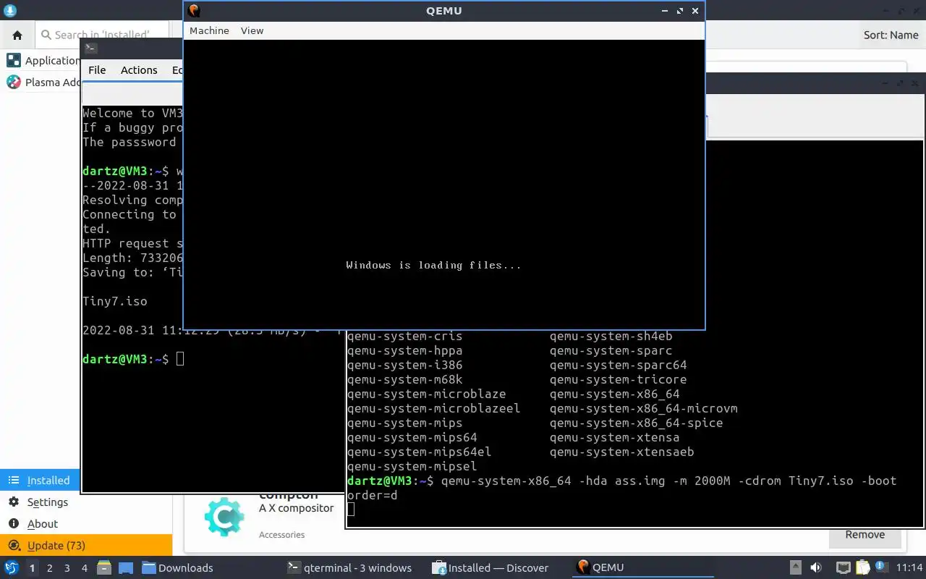
Task: Click 'Windows is loading files...' text in QEMU
Action: point(433,265)
